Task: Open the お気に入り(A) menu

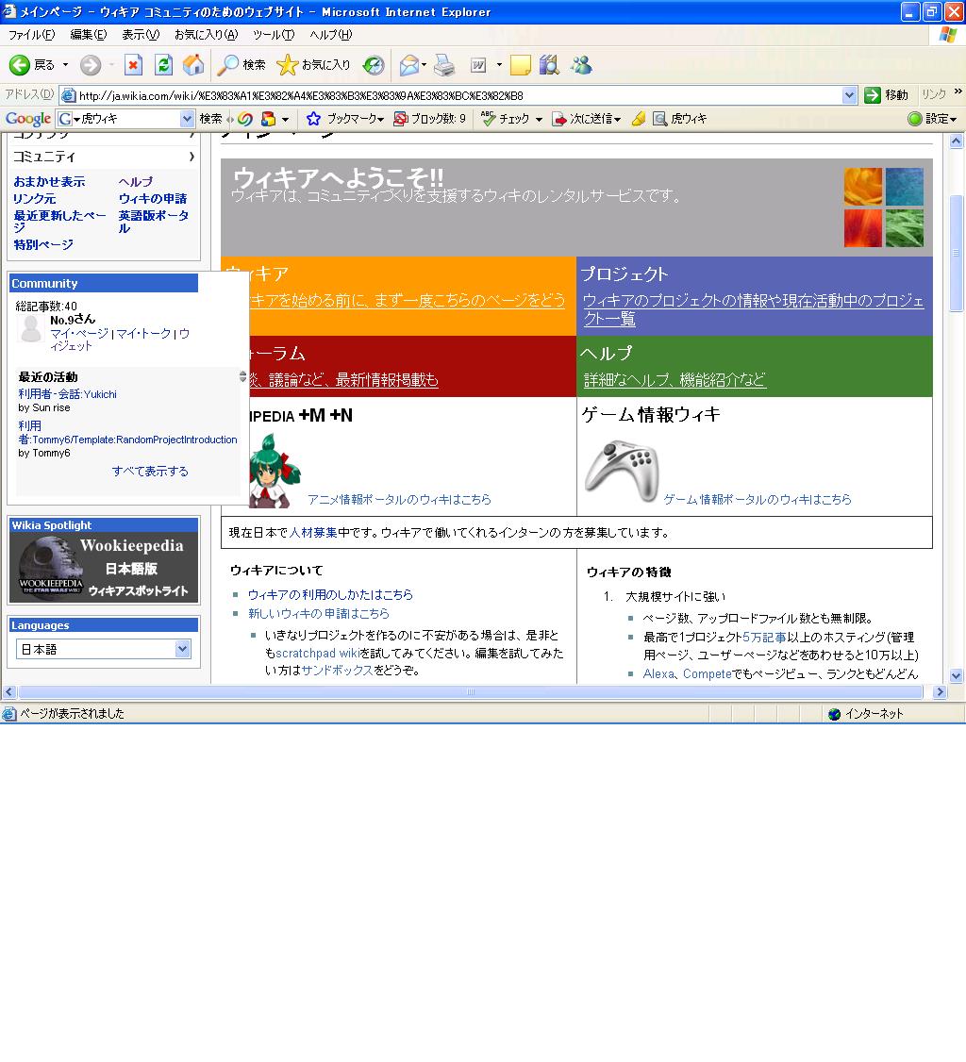Action: pos(206,35)
